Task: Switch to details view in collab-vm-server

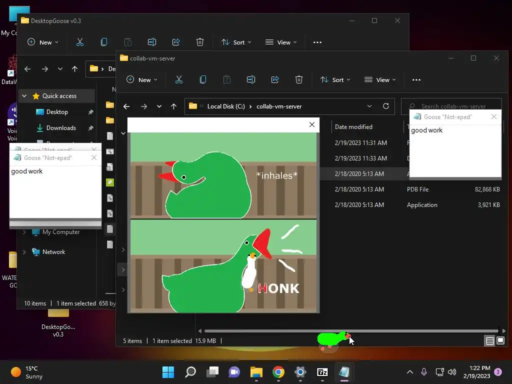Action: coord(490,341)
